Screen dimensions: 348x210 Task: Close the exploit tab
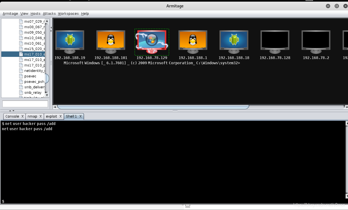point(60,116)
